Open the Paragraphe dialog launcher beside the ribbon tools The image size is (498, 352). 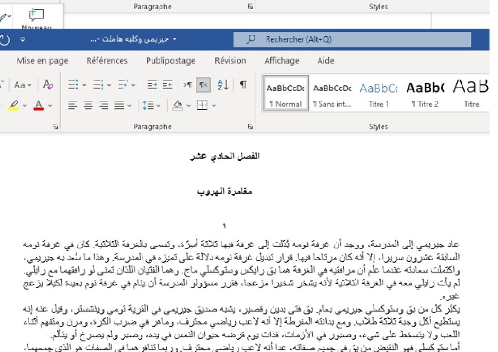coord(250,127)
